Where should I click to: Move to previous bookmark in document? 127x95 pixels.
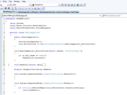tap(35, 8)
